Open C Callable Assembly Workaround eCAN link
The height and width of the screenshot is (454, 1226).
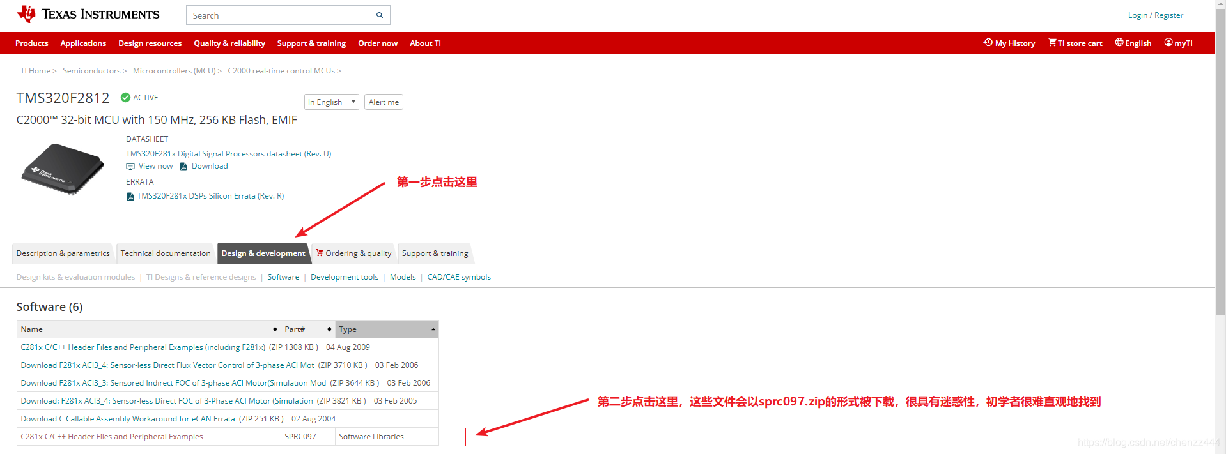point(128,419)
